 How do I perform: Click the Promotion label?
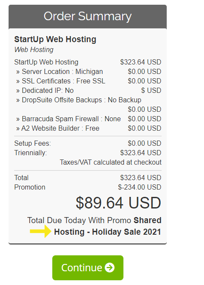[x=30, y=187]
